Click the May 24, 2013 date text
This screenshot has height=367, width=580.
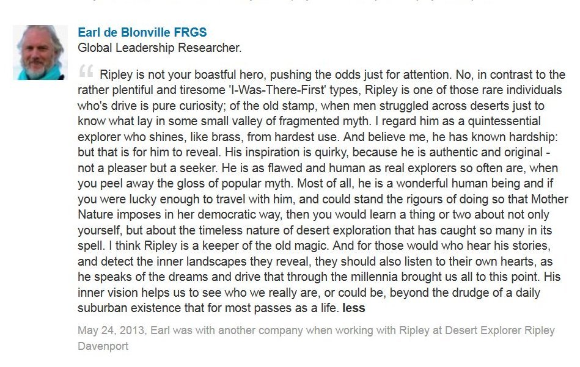[x=112, y=330]
